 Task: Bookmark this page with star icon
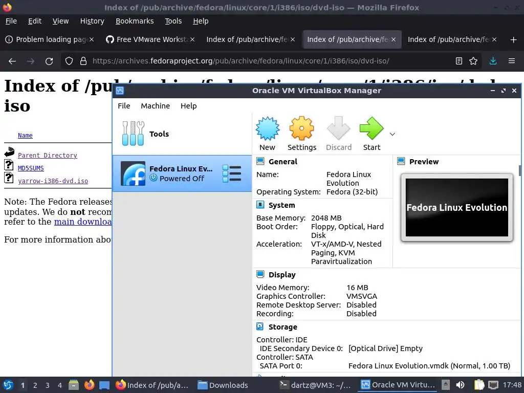473,61
